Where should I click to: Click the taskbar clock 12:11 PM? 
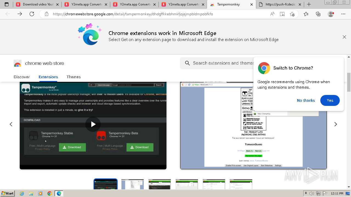coord(337,193)
